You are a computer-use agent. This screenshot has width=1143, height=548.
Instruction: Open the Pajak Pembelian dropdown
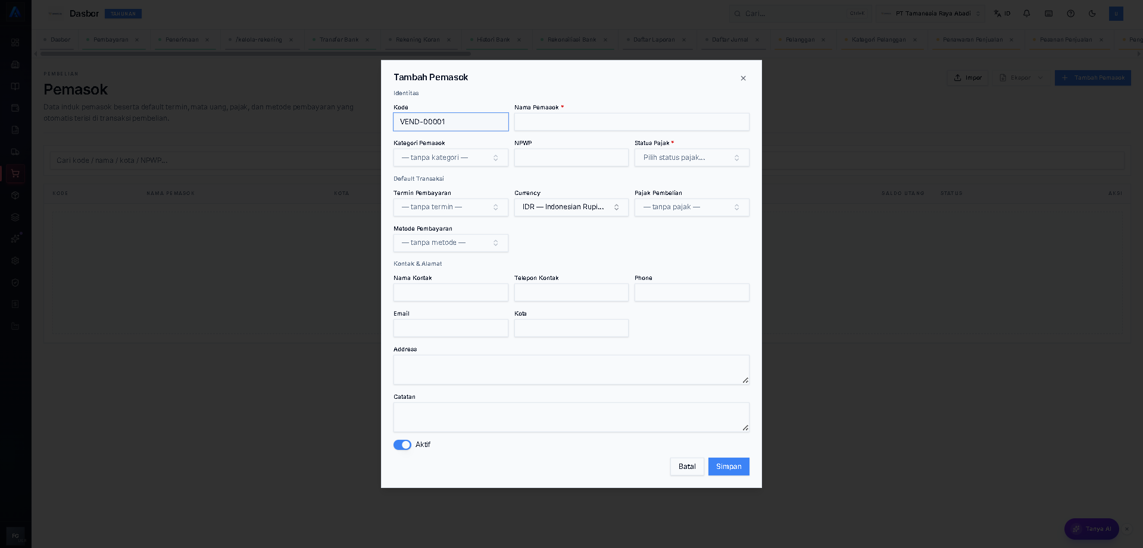click(692, 207)
